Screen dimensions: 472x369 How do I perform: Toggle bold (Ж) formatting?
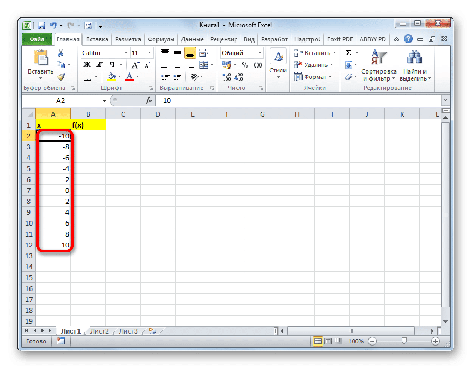[x=87, y=65]
